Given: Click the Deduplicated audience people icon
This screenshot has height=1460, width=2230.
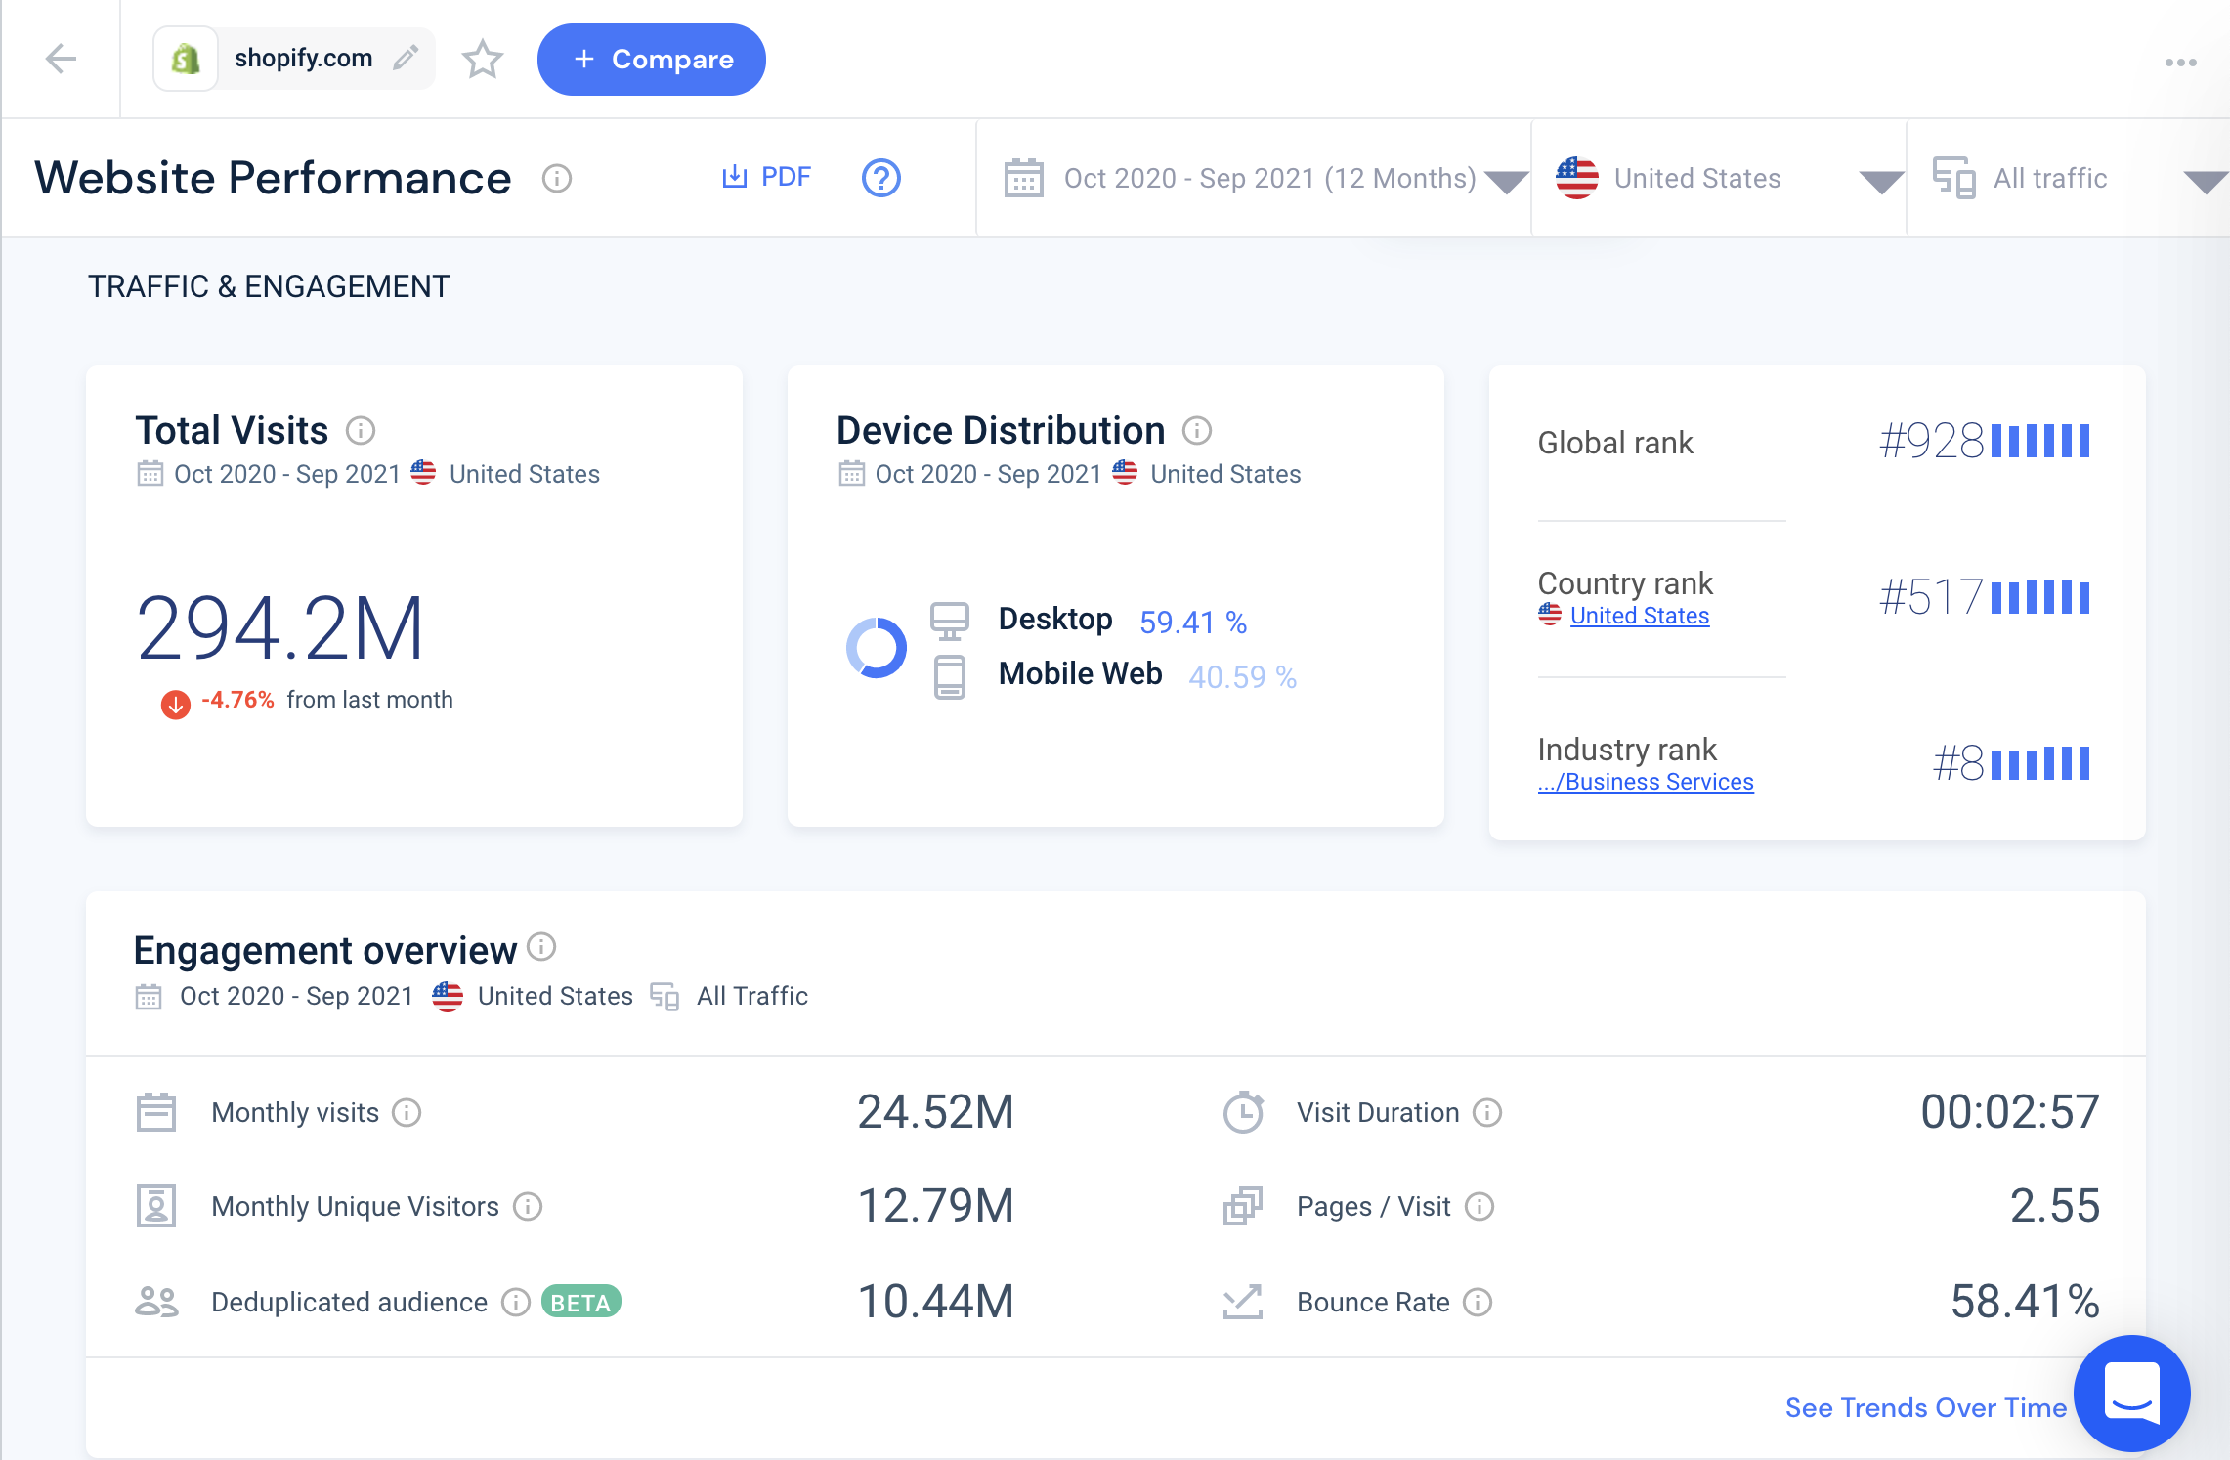Looking at the screenshot, I should [156, 1302].
